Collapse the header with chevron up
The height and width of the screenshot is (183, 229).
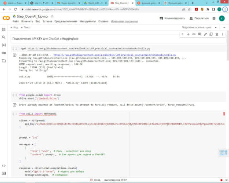click(x=224, y=27)
